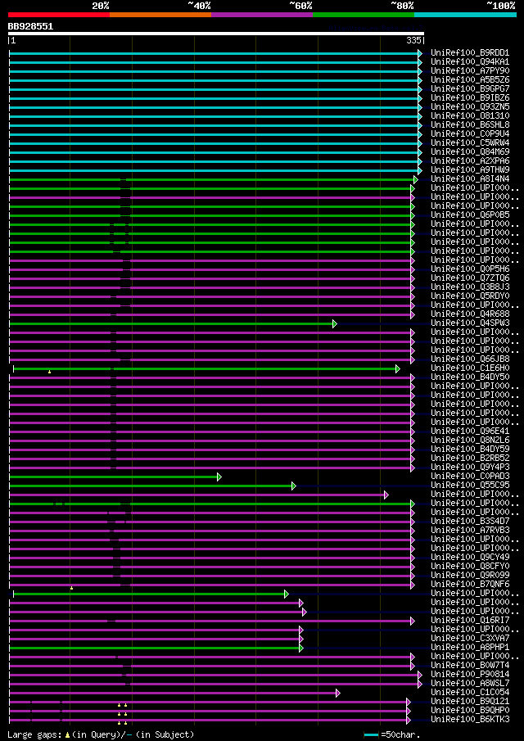
Task: Open hit UniRef100_Q94KA1 label
Action: (x=470, y=62)
